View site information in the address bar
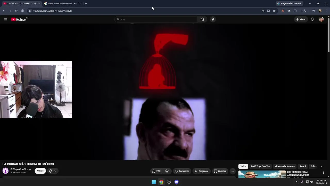This screenshot has height=186, width=330. (x=30, y=11)
